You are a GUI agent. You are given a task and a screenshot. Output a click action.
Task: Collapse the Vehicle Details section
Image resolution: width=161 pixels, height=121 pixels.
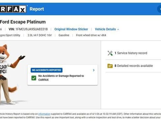pos(107,29)
